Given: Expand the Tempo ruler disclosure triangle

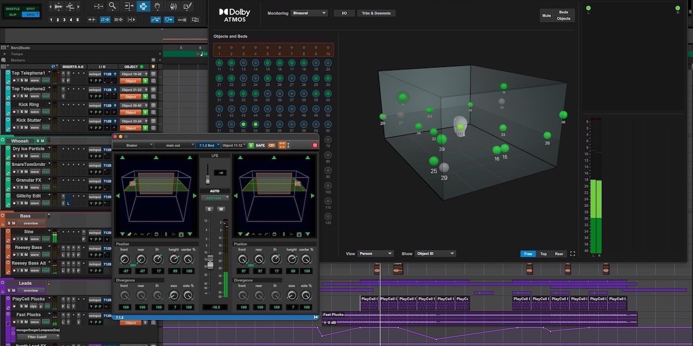Looking at the screenshot, I should (5, 54).
